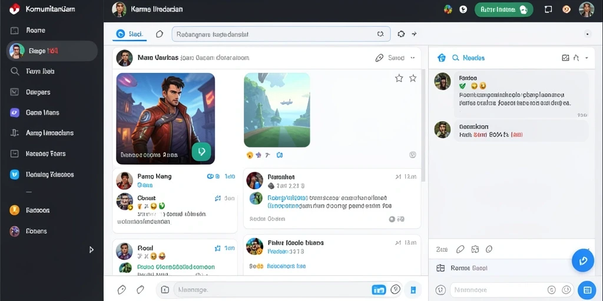Click the blue GIF button in message box
603x301 pixels.
coord(379,290)
